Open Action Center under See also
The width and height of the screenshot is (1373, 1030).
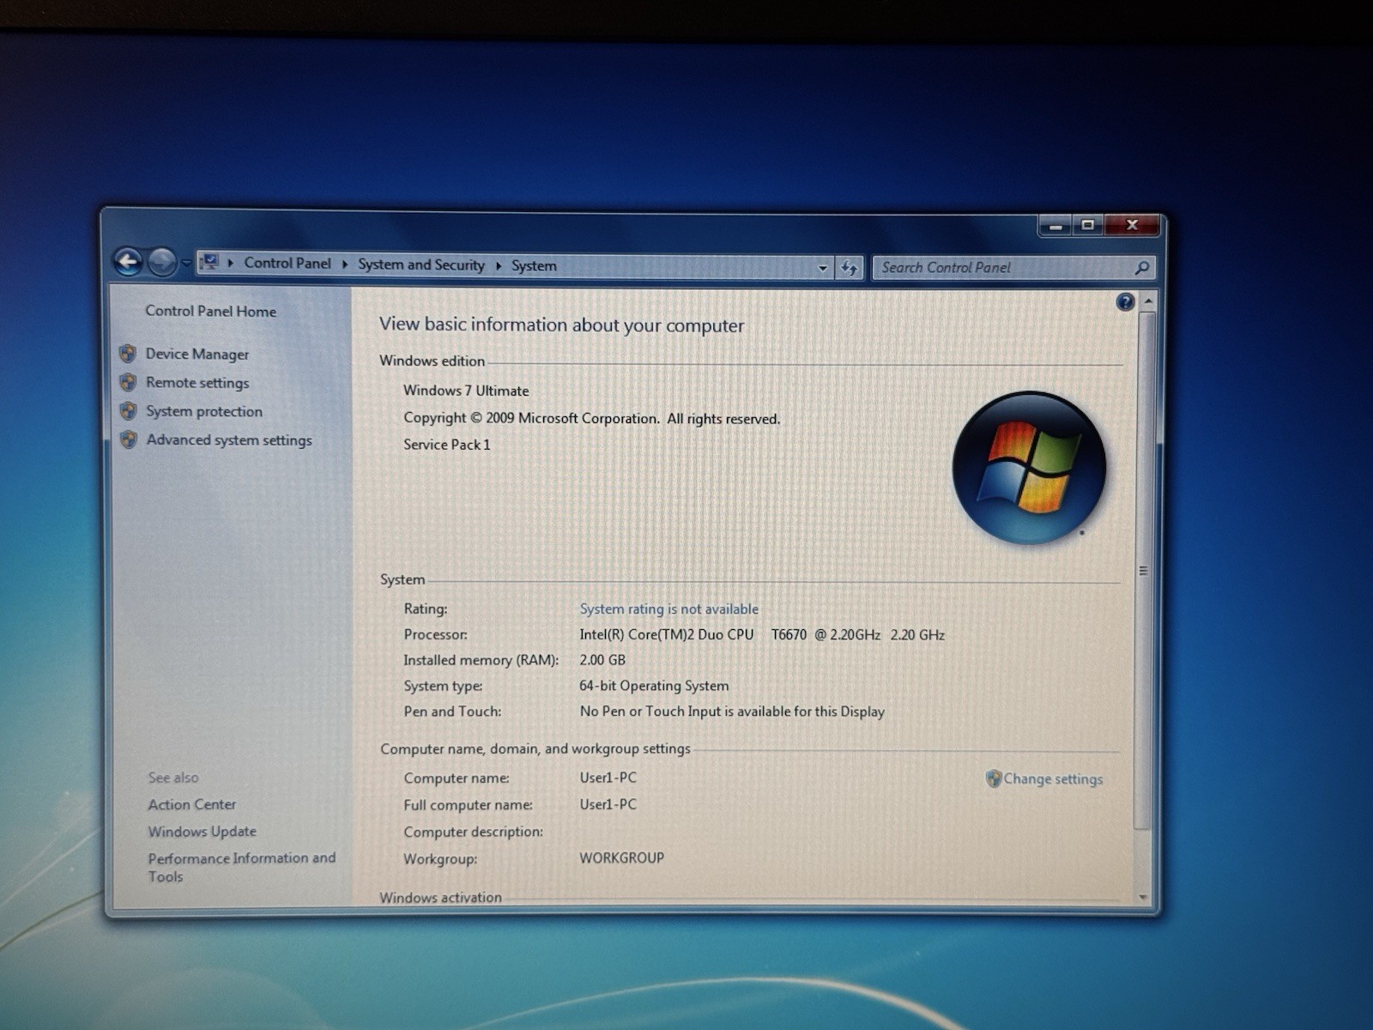tap(191, 804)
